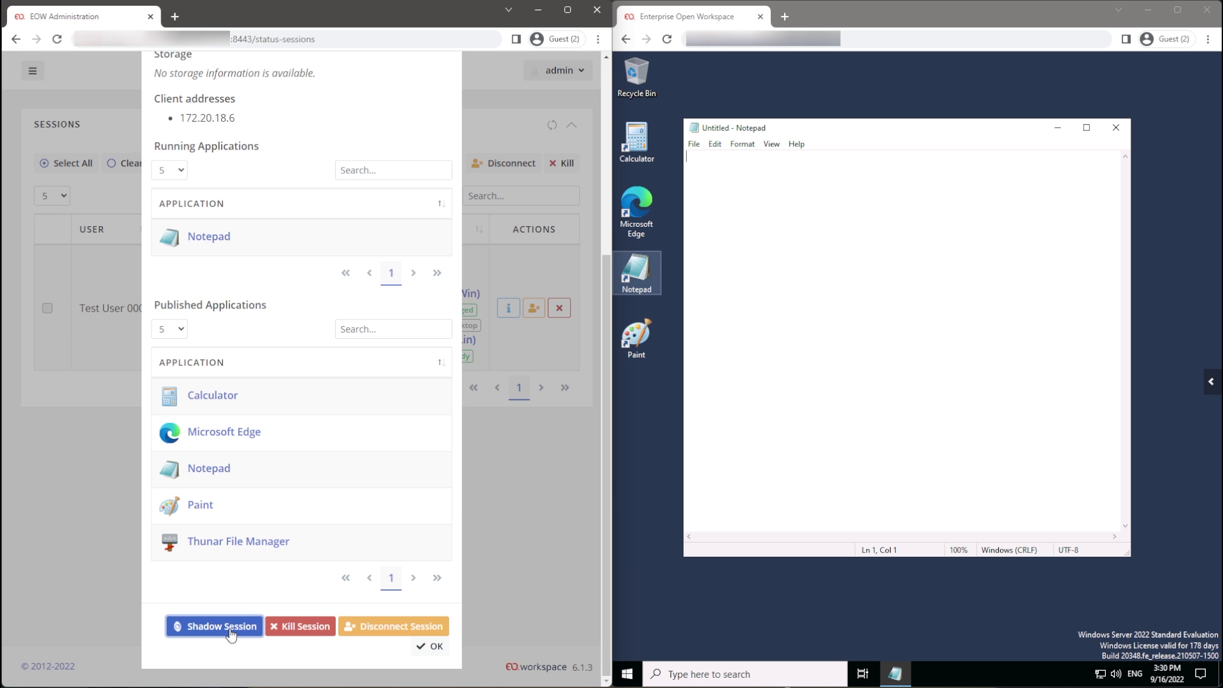Screen dimensions: 1223x688
Task: Open the Windows Start button
Action: point(627,674)
